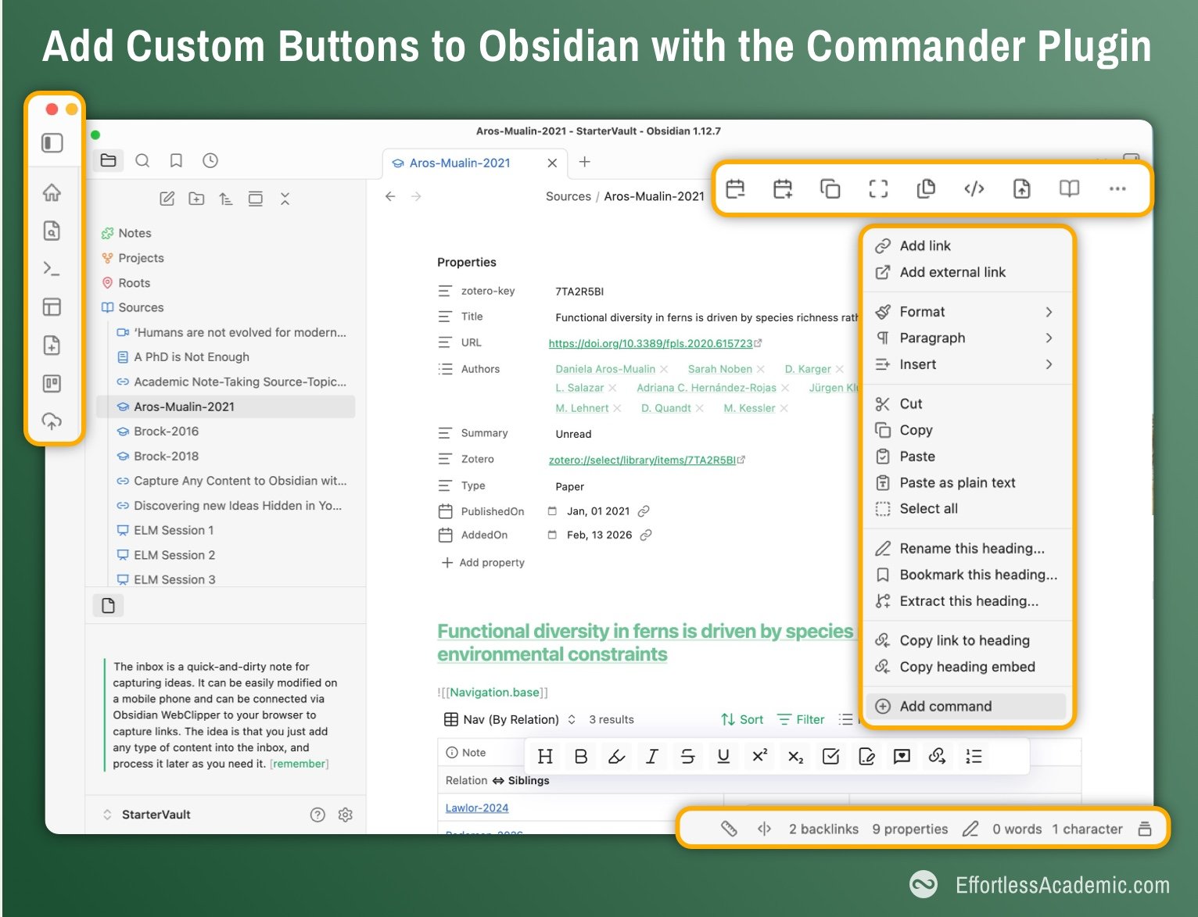1198x917 pixels.
Task: Open the three-dots more options menu
Action: pos(1117,188)
